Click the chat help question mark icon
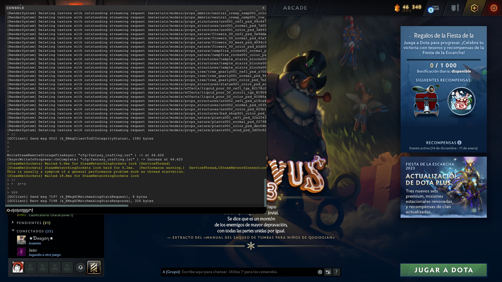Viewport: 502px width, 282px height. coord(336,272)
